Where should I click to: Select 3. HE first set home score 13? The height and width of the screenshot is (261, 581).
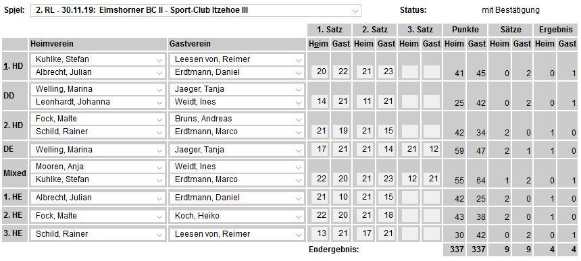(x=322, y=233)
